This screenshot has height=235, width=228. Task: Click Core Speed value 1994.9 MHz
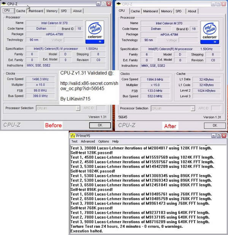(155, 79)
